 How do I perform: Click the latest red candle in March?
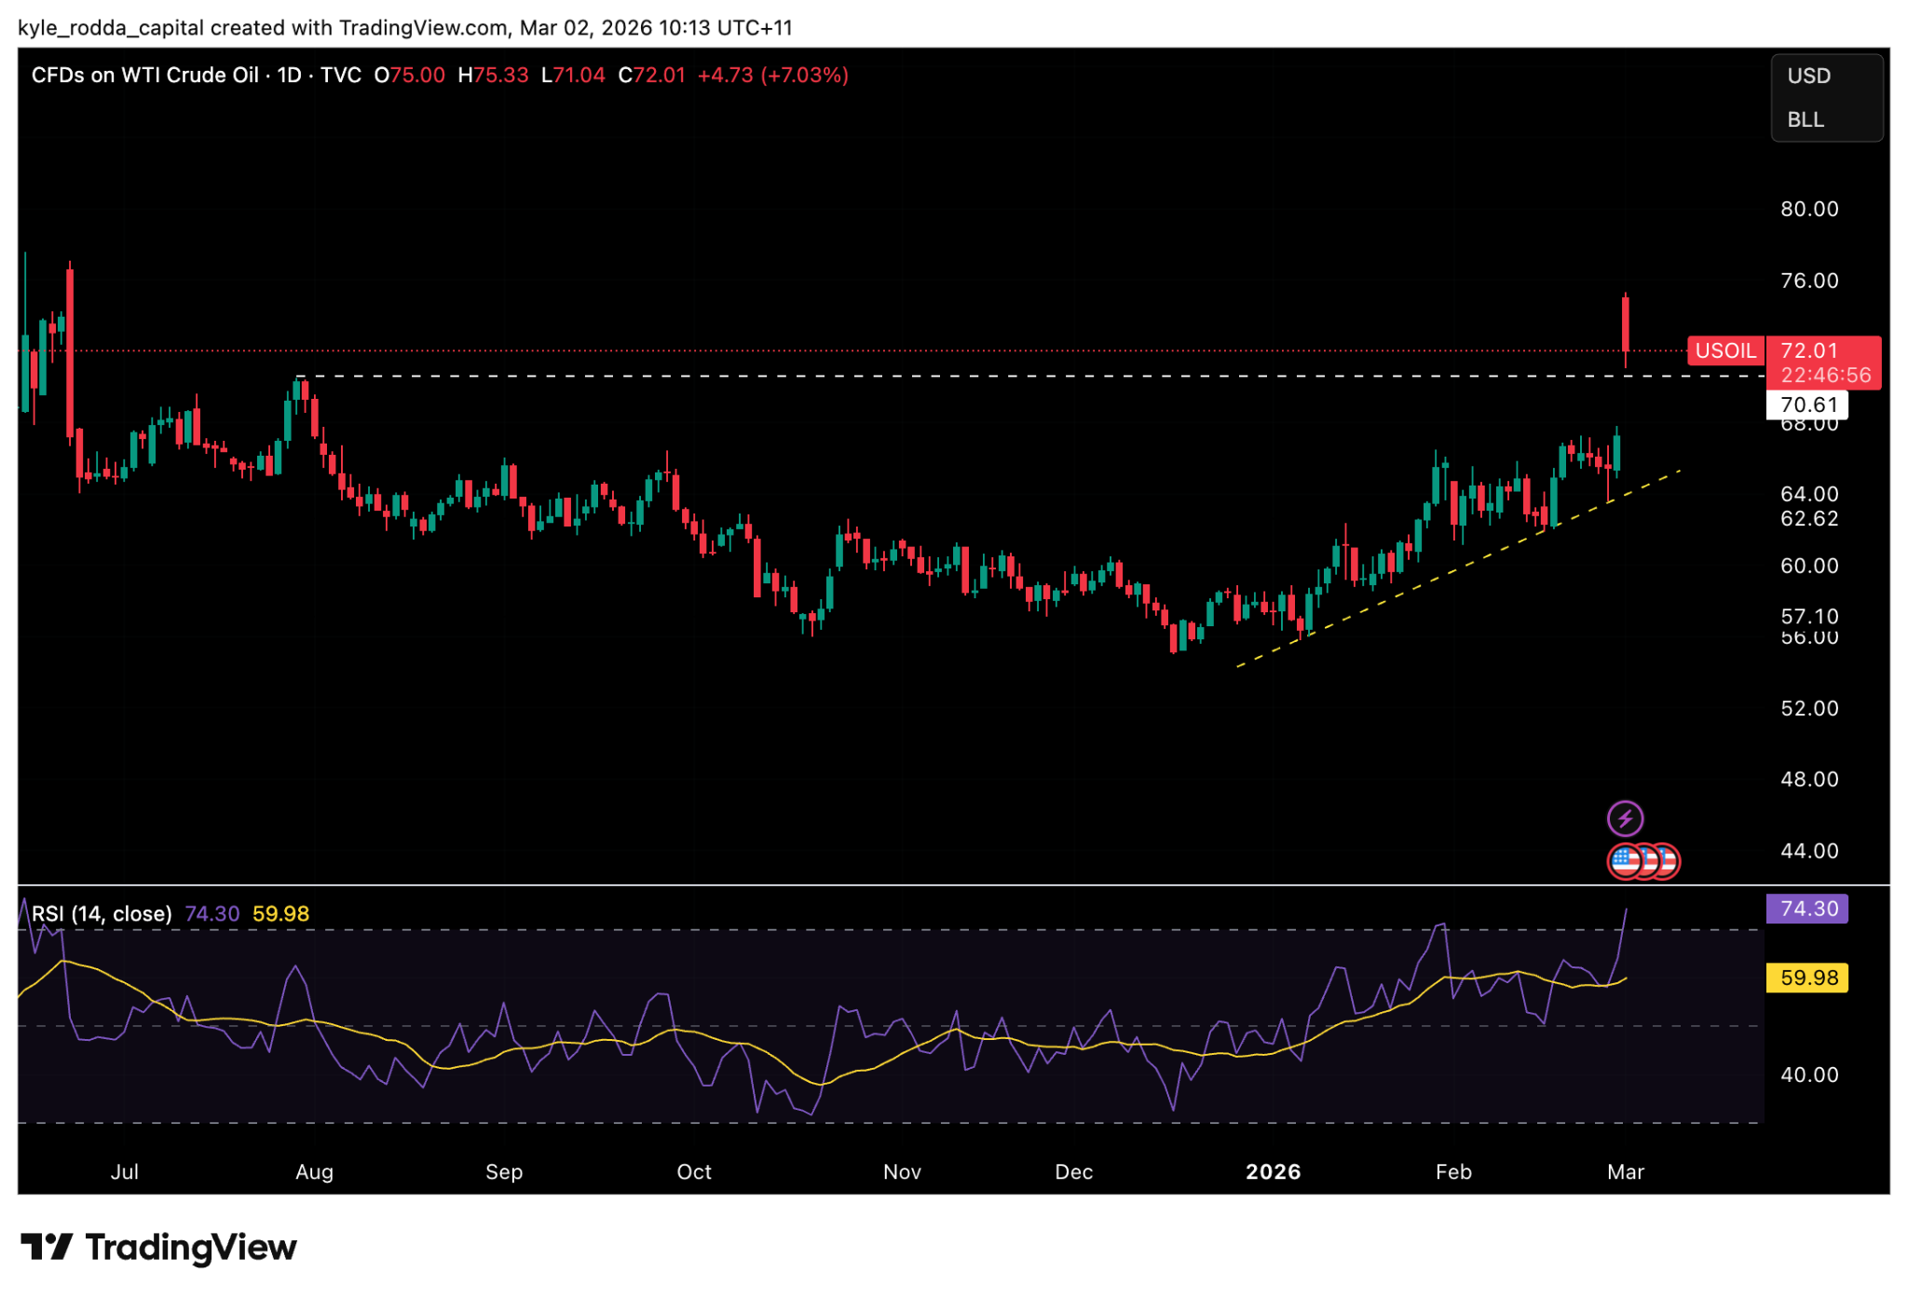[x=1625, y=324]
